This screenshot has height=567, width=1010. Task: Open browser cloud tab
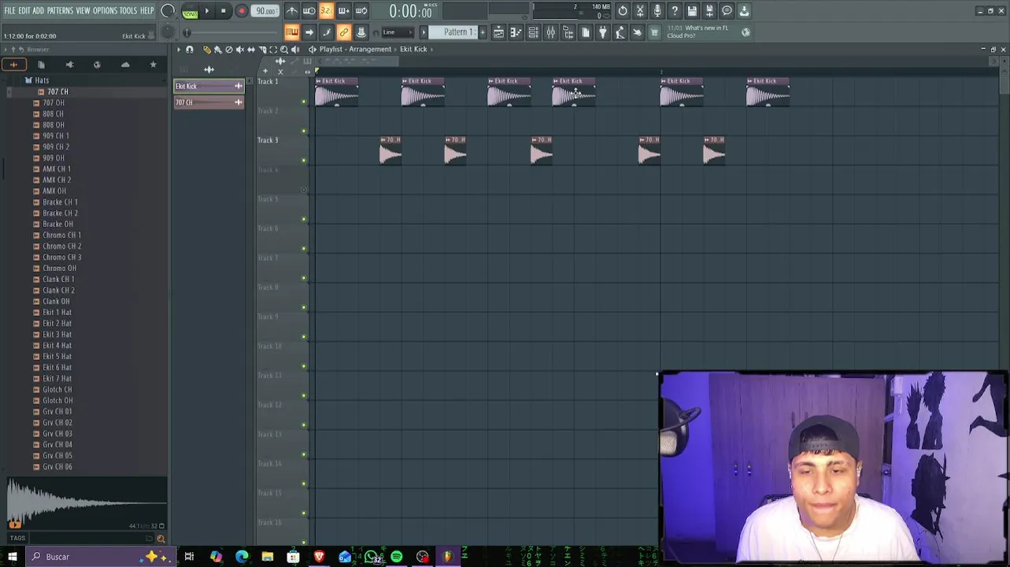tap(125, 65)
